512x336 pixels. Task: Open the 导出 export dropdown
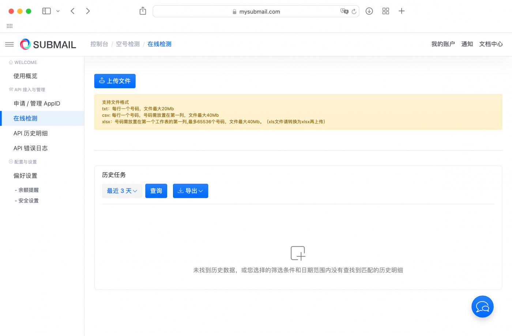point(191,191)
